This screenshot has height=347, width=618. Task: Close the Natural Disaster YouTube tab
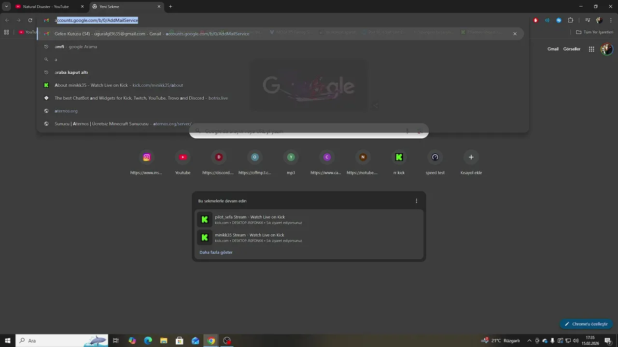click(82, 7)
